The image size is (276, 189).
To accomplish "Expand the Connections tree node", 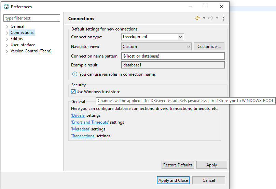I will [x=7, y=33].
